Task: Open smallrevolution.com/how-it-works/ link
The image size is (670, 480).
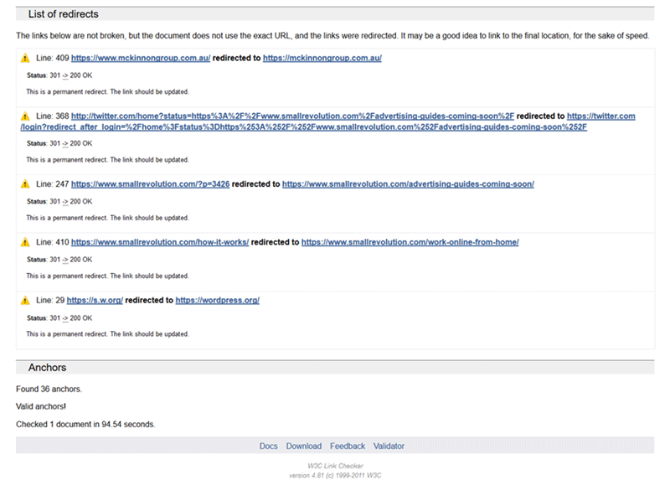Action: [x=160, y=242]
